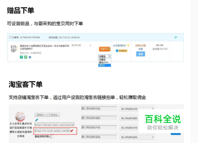This screenshot has width=198, height=143.
Task: Open the 爱心带钻银扣橙色 dropdown
Action: tap(129, 118)
